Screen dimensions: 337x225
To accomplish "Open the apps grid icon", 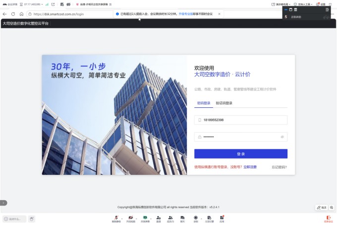I will [222, 218].
